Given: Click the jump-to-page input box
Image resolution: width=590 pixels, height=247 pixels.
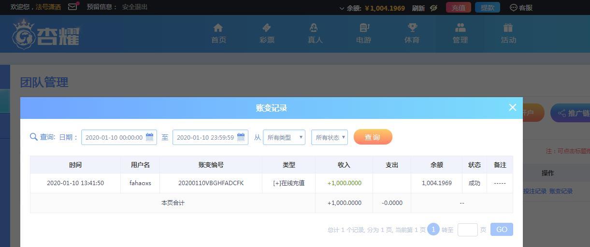Looking at the screenshot, I should pyautogui.click(x=468, y=230).
